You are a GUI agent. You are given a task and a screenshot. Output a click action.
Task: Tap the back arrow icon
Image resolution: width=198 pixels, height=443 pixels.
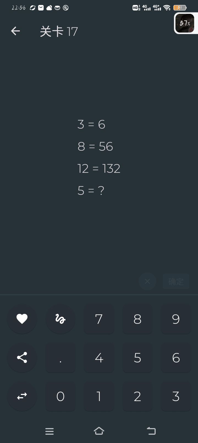(x=15, y=31)
